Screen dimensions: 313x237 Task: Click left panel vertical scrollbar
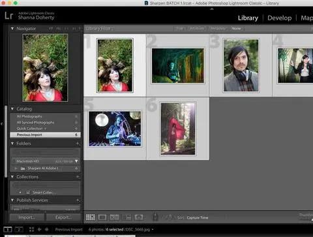click(x=6, y=142)
